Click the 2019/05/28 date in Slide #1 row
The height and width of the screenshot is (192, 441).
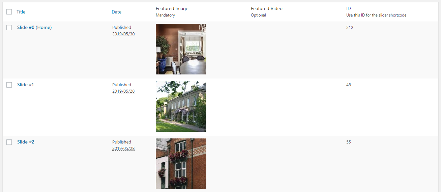[x=123, y=91]
